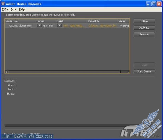
Task: Click the Adobe Media Encoder title bar icon
Action: tap(3, 4)
